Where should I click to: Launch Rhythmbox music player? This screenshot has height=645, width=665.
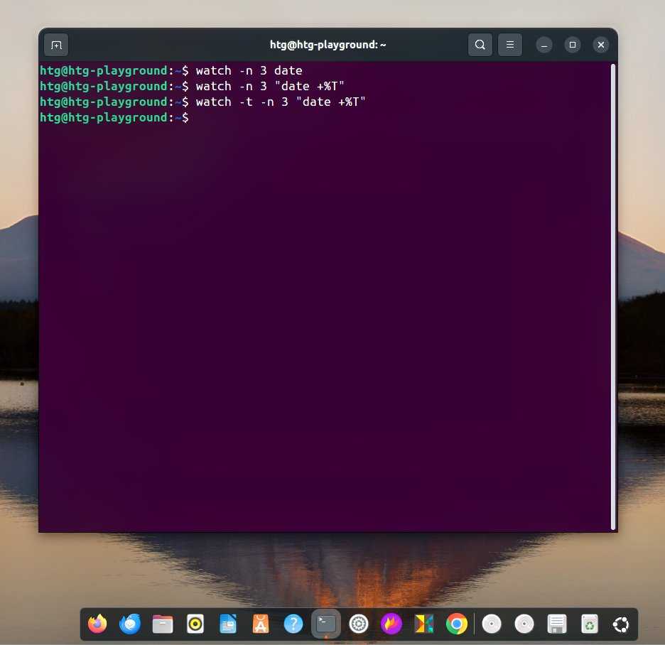[x=195, y=624]
